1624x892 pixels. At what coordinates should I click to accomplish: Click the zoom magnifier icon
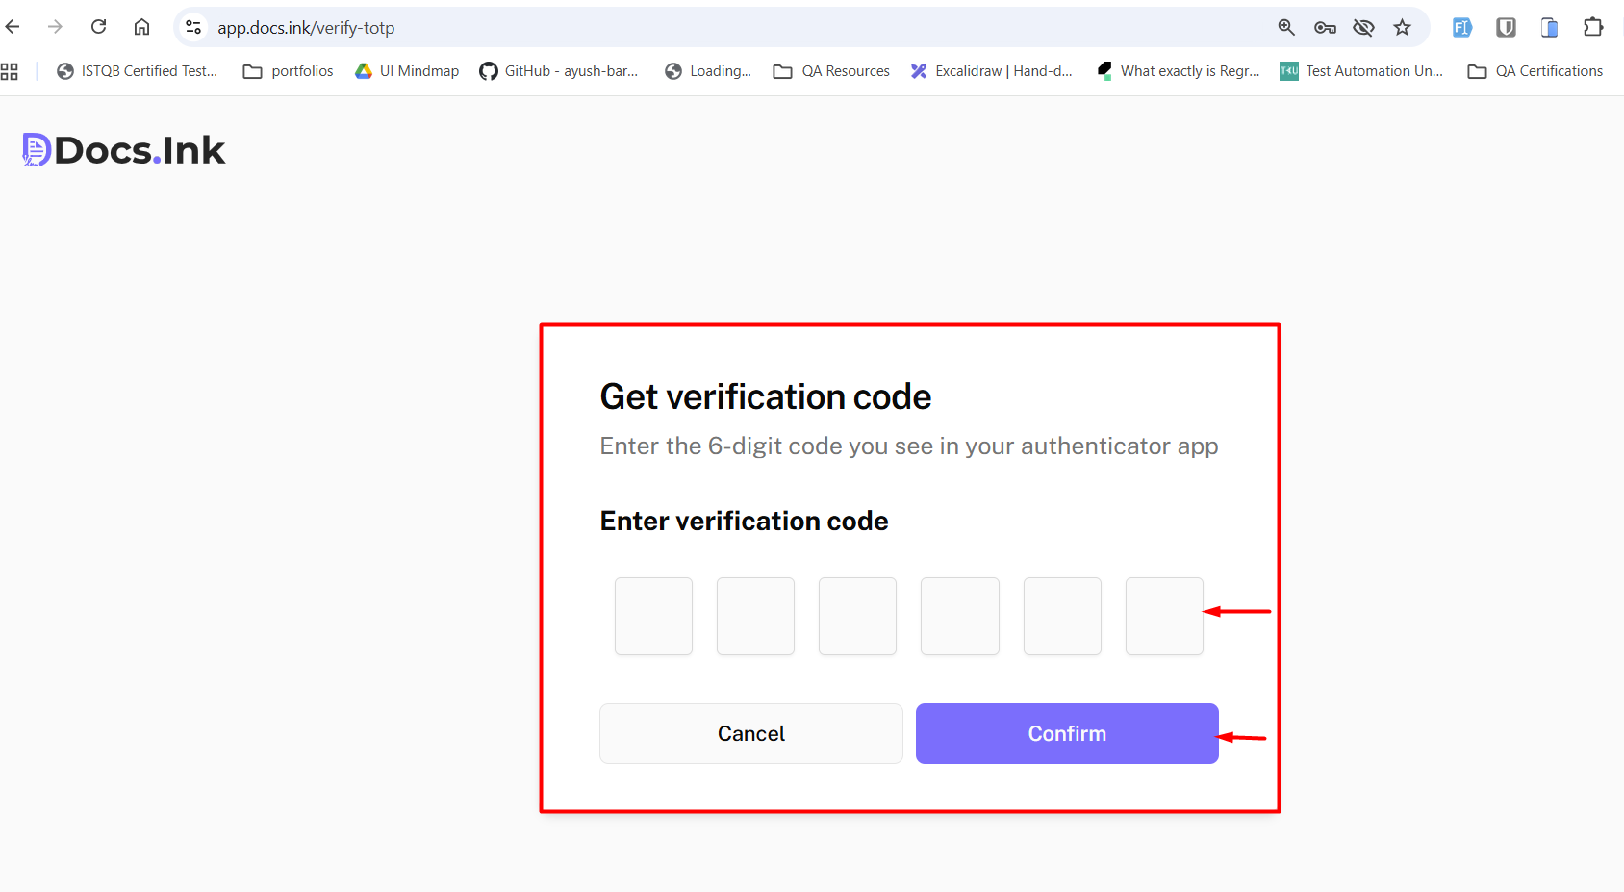1286,27
